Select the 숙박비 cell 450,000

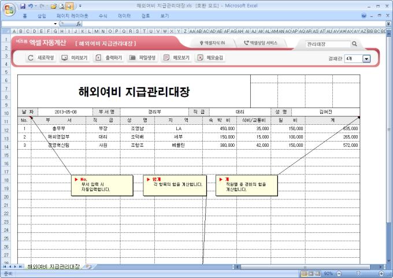[x=220, y=129]
